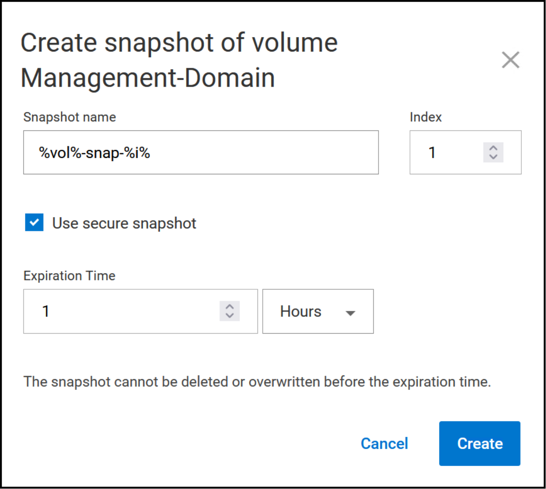The image size is (546, 489).
Task: Click the 'Use secure snapshot' label text
Action: 124,223
